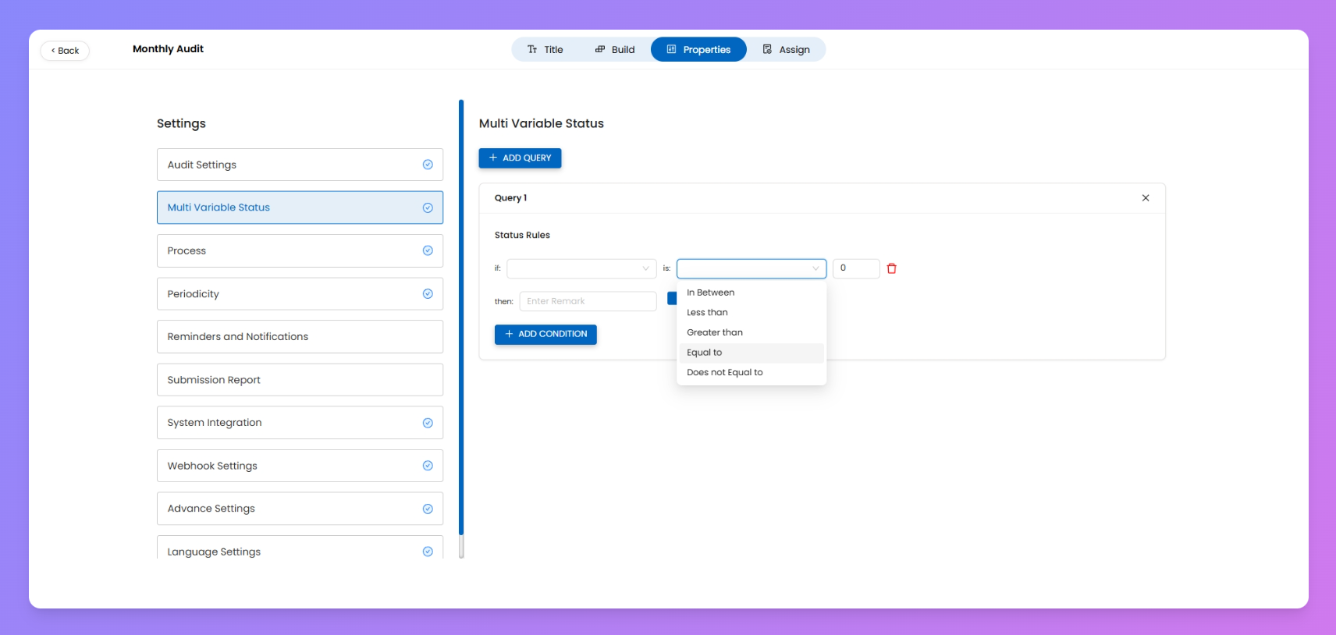Open Audit Settings section

click(x=300, y=165)
